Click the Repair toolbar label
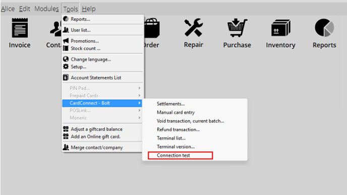Viewport: 347px width, 195px height. (193, 45)
